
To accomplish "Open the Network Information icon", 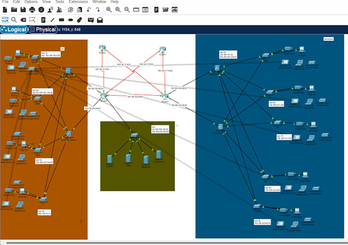I will pos(41,10).
